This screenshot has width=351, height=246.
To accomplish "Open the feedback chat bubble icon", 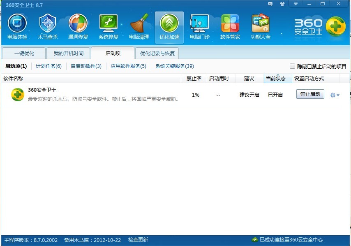I will pyautogui.click(x=270, y=4).
